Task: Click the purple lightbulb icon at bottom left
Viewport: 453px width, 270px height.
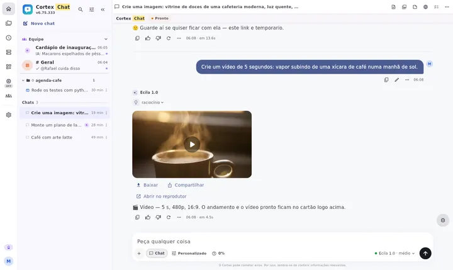Action: coord(9,247)
